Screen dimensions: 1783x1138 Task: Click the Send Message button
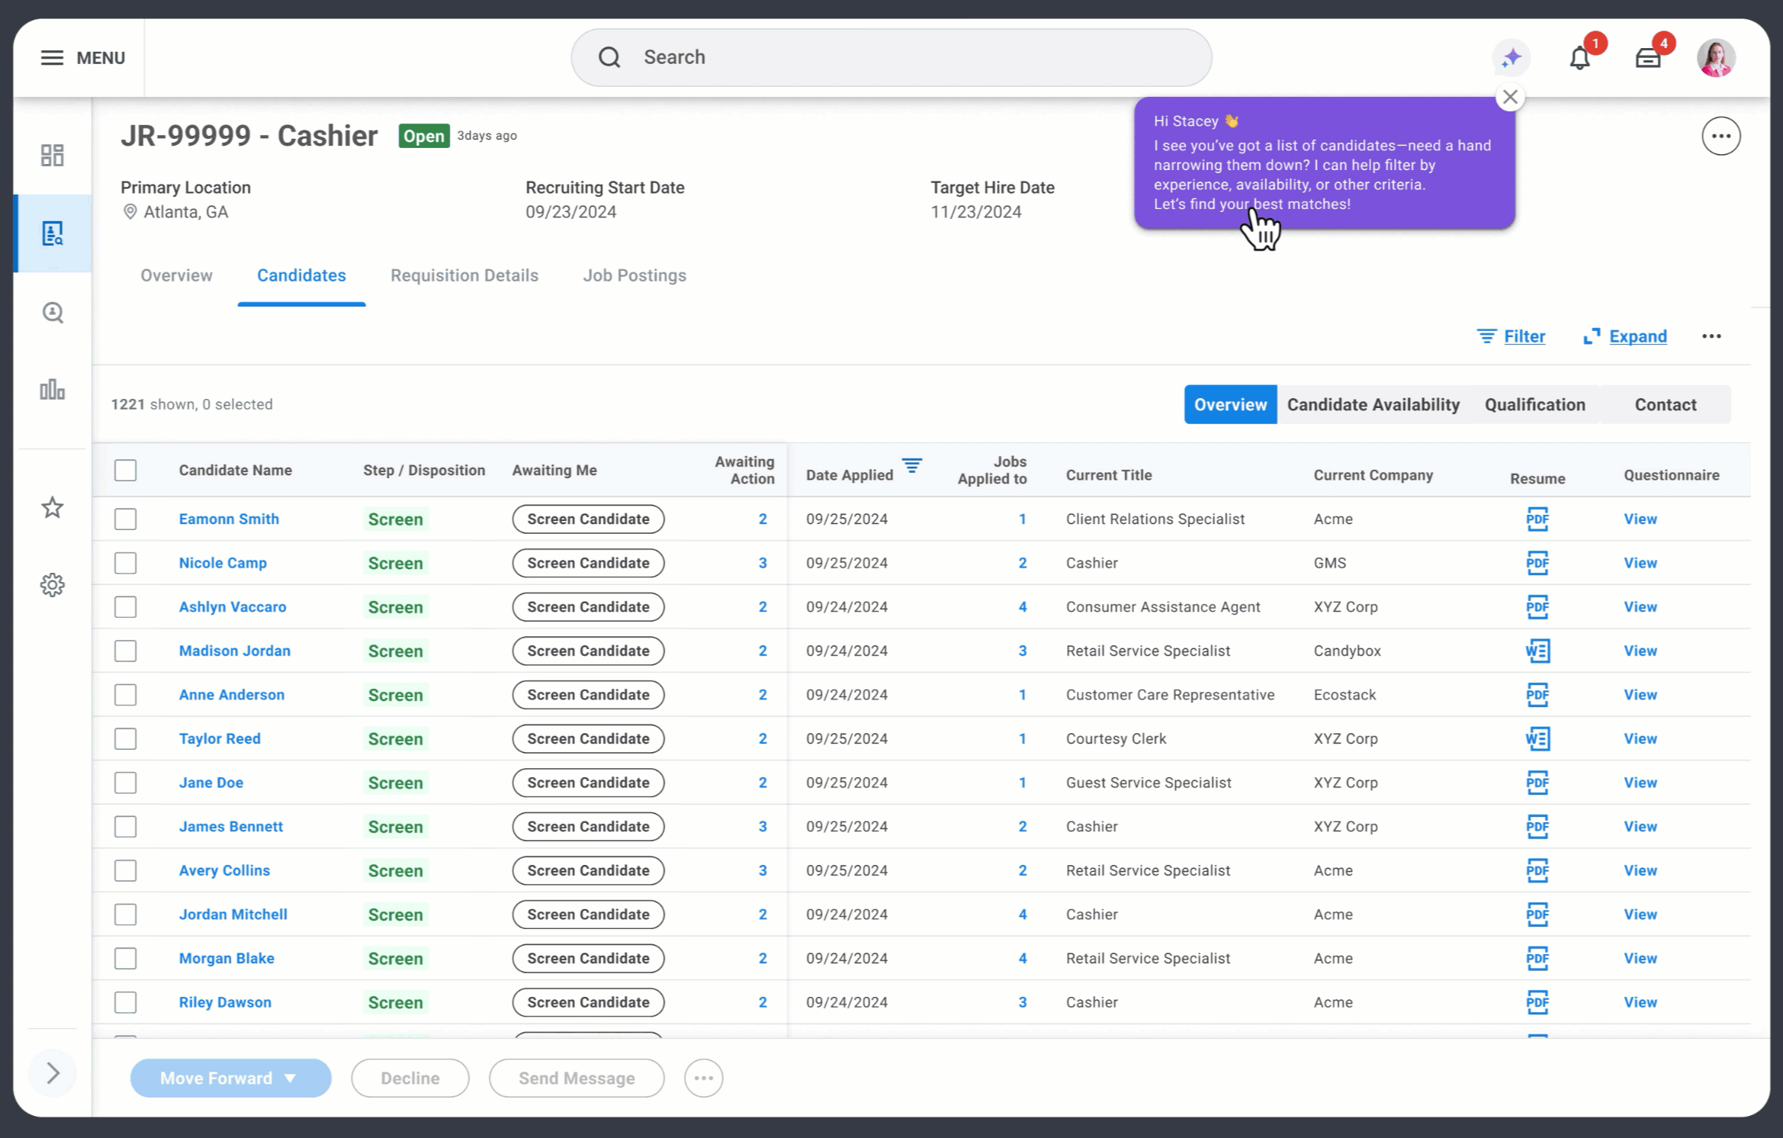tap(577, 1078)
